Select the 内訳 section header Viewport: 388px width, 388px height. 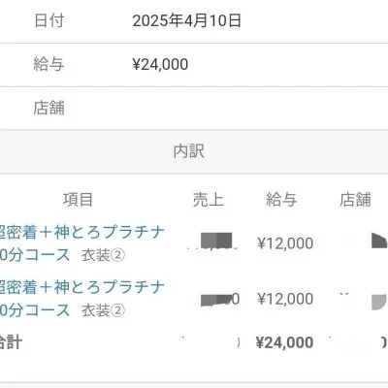point(189,151)
